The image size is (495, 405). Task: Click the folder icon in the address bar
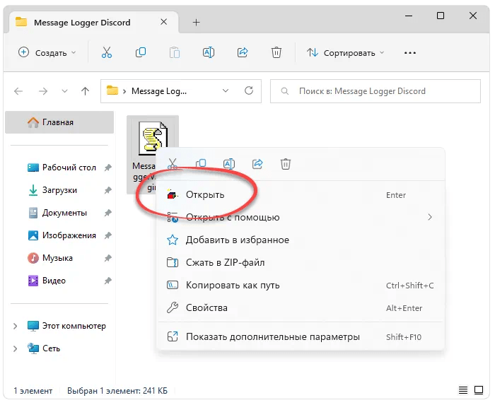[112, 91]
